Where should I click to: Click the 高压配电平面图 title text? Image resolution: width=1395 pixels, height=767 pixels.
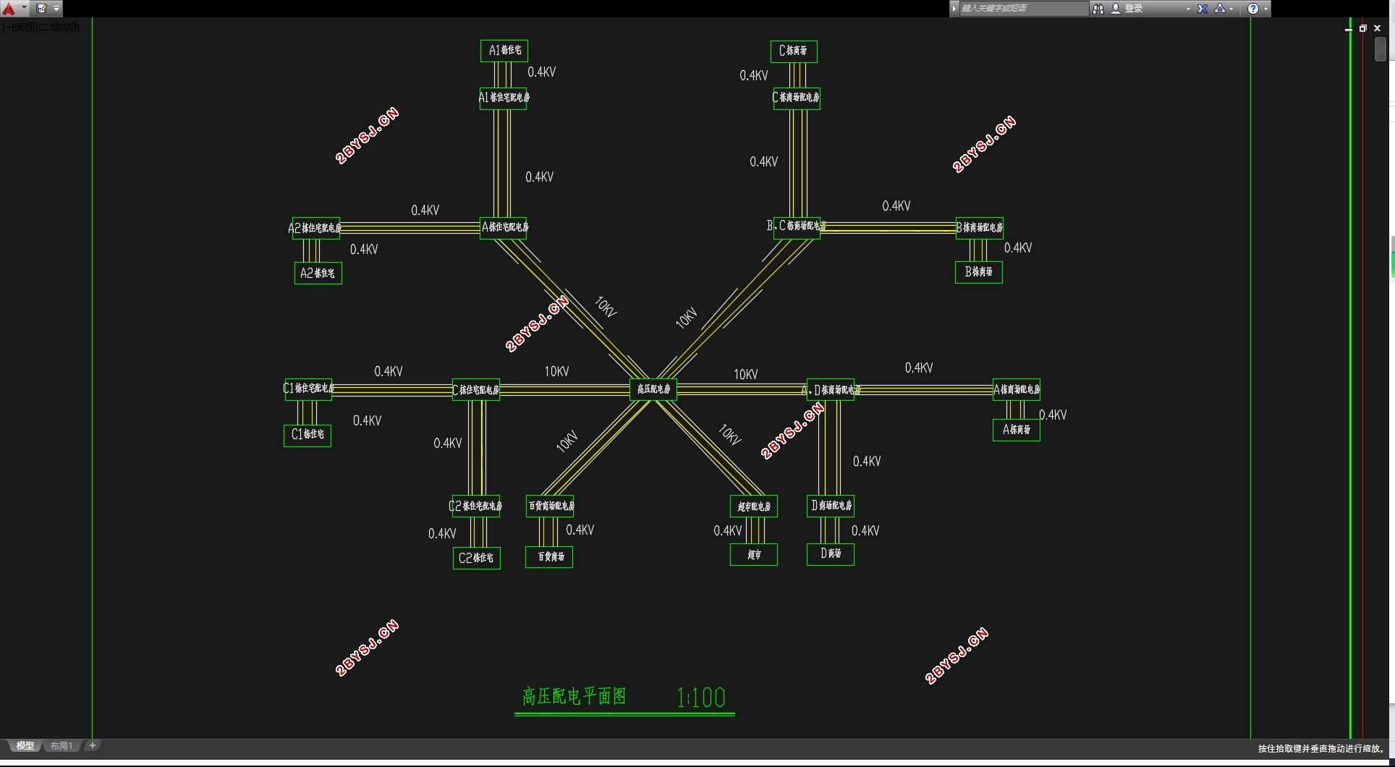coord(574,696)
